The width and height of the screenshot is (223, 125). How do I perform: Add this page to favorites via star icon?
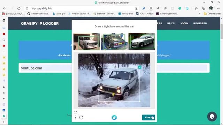[136, 8]
